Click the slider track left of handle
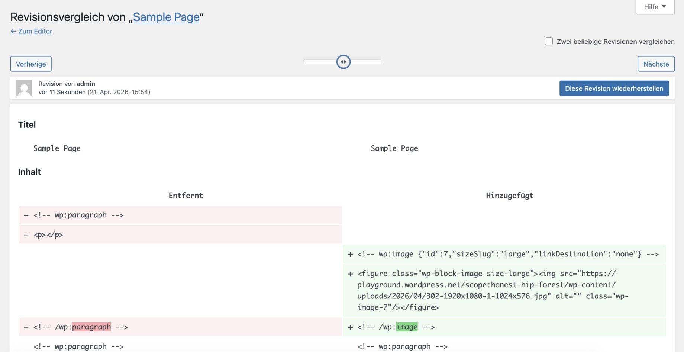The image size is (684, 352). 320,62
